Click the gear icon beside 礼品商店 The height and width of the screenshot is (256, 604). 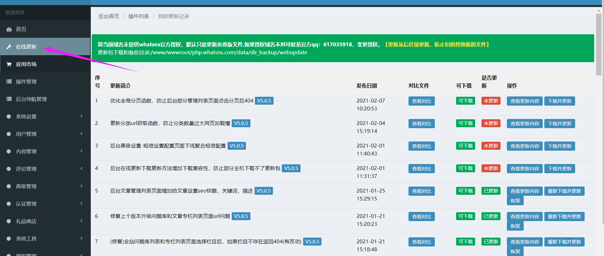(x=9, y=221)
